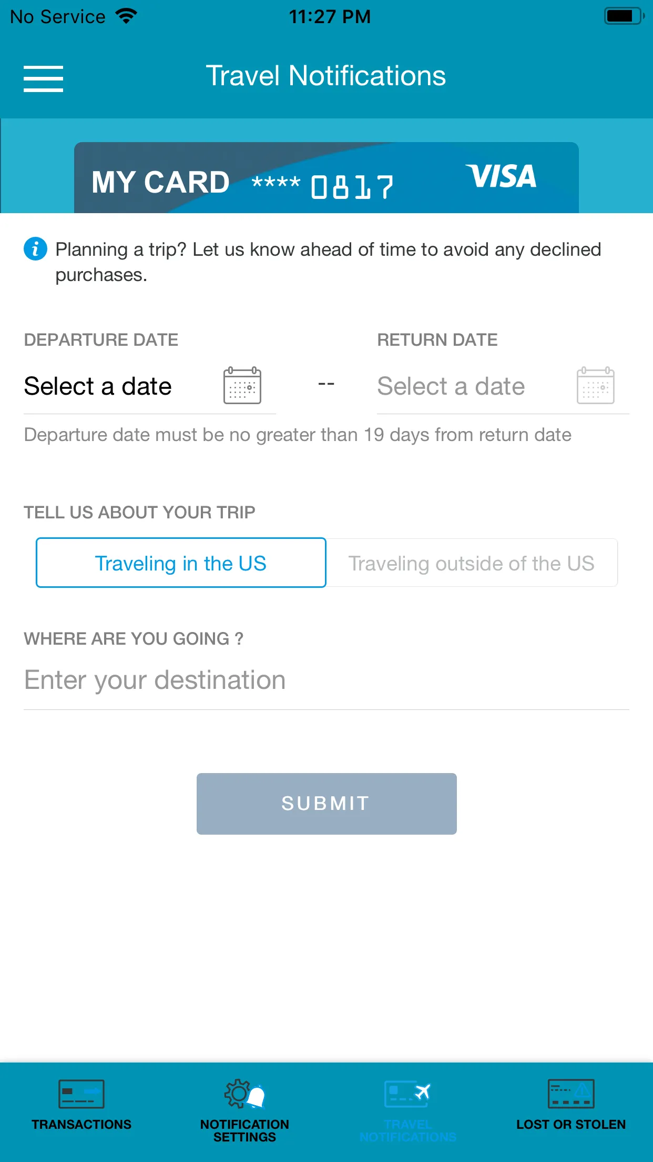653x1162 pixels.
Task: Focus the Enter your destination field
Action: 326,680
